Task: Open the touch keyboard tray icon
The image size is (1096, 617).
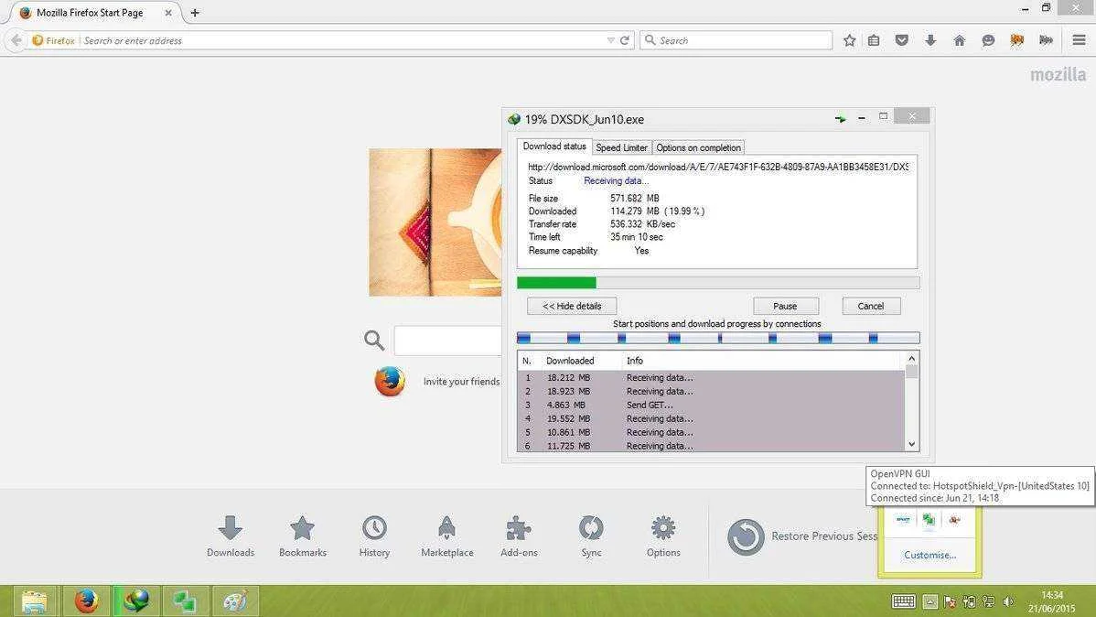Action: click(903, 601)
